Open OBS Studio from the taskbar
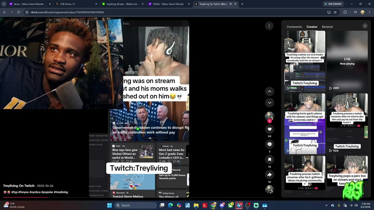This screenshot has height=210, width=374. click(247, 205)
